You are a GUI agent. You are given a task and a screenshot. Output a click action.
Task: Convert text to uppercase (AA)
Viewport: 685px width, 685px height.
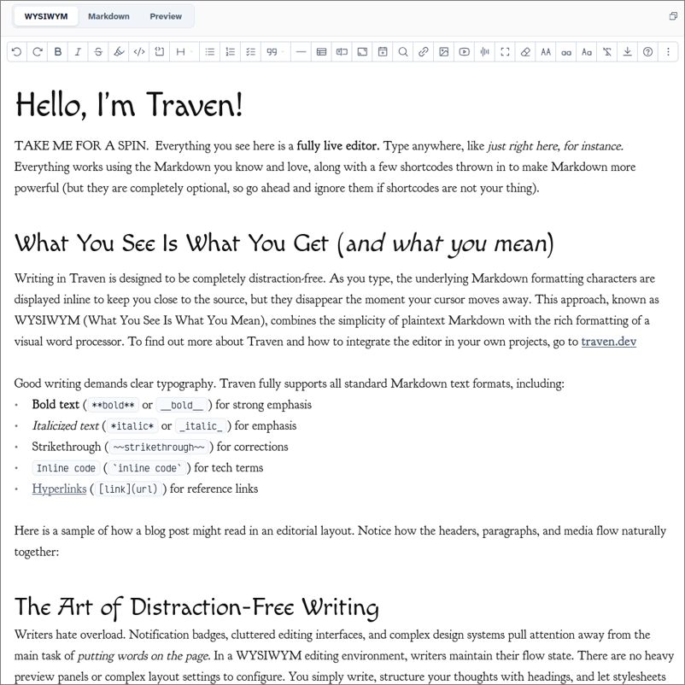pyautogui.click(x=546, y=52)
